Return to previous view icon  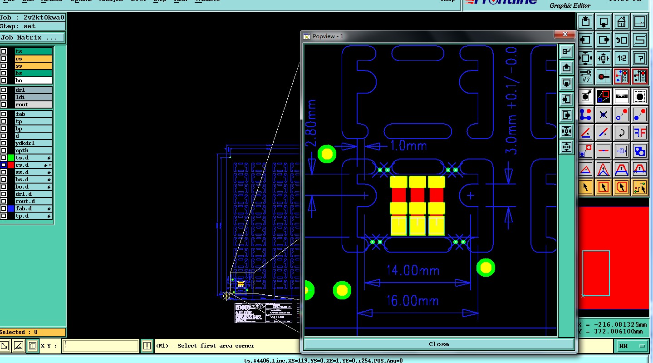point(622,40)
